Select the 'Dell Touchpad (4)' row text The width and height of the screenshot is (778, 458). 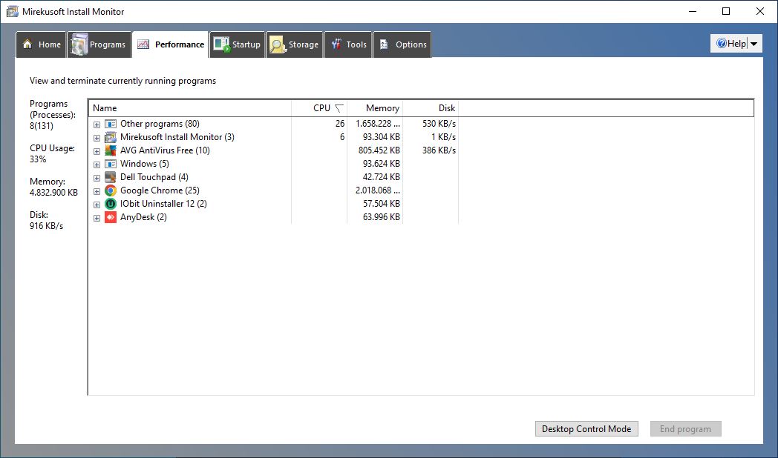coord(154,177)
